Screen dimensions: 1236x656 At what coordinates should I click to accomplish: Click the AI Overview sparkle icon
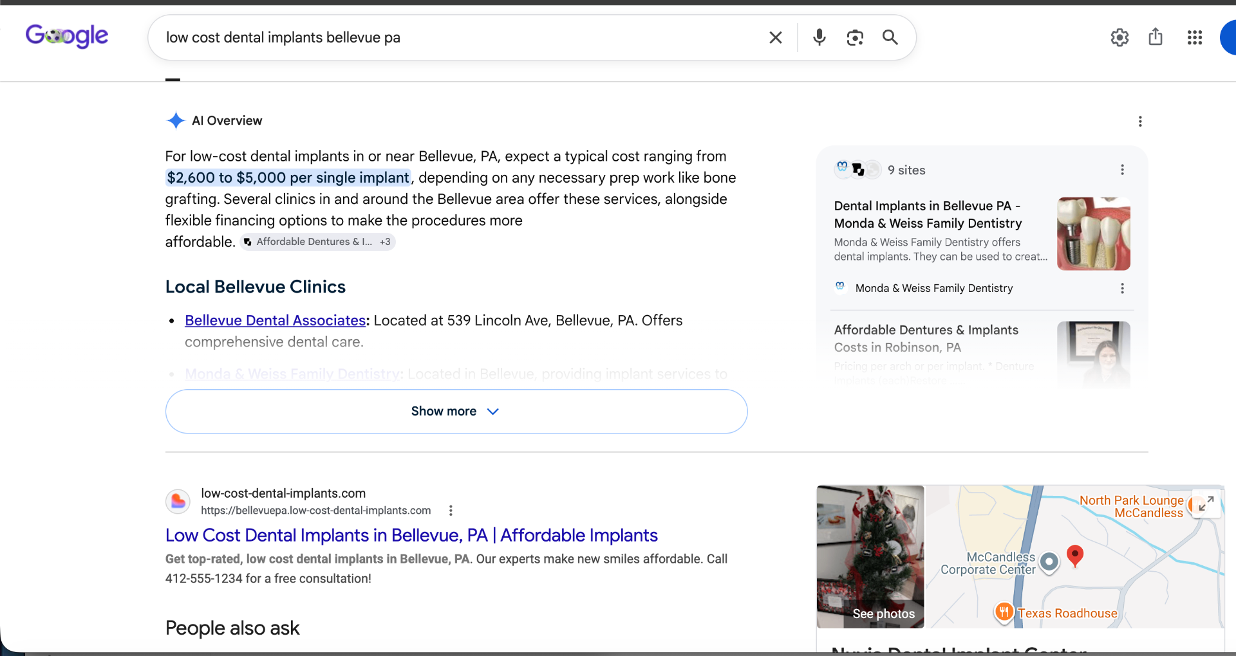176,120
